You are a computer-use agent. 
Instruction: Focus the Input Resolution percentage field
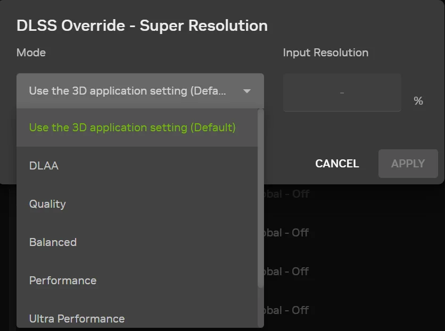point(342,93)
